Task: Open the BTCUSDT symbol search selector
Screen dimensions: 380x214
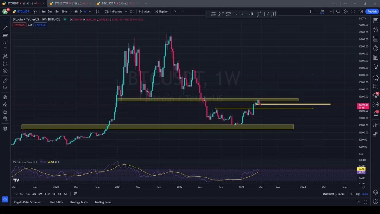Action: click(21, 12)
